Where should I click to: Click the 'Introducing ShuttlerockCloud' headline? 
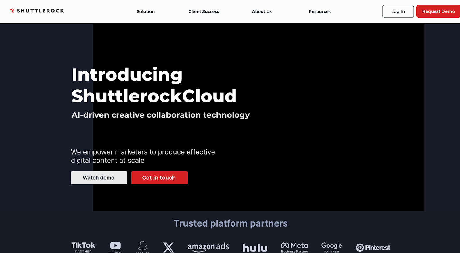point(154,85)
